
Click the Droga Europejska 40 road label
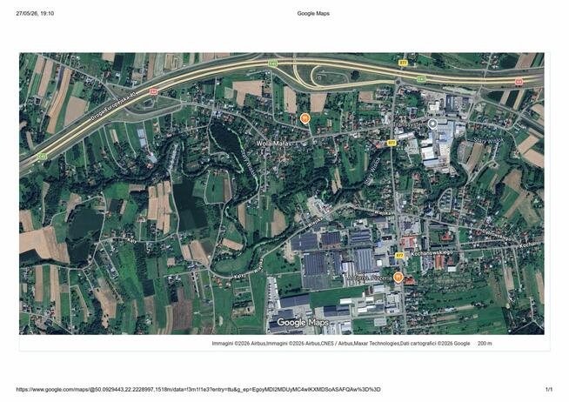click(114, 107)
